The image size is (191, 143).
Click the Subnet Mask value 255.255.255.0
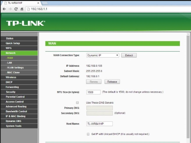[94, 71]
